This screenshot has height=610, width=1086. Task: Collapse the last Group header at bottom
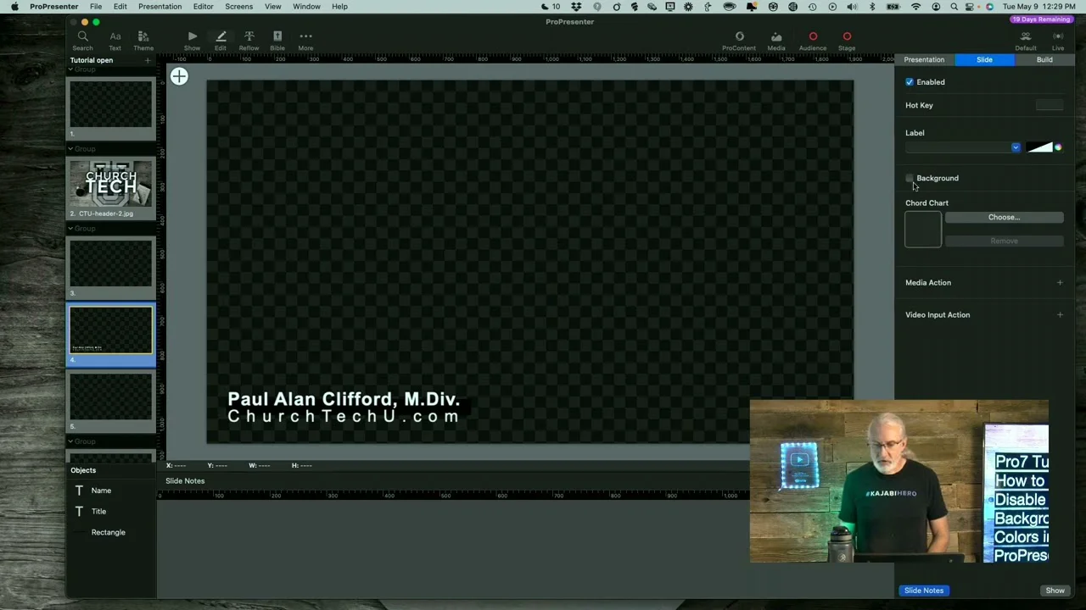pos(71,441)
